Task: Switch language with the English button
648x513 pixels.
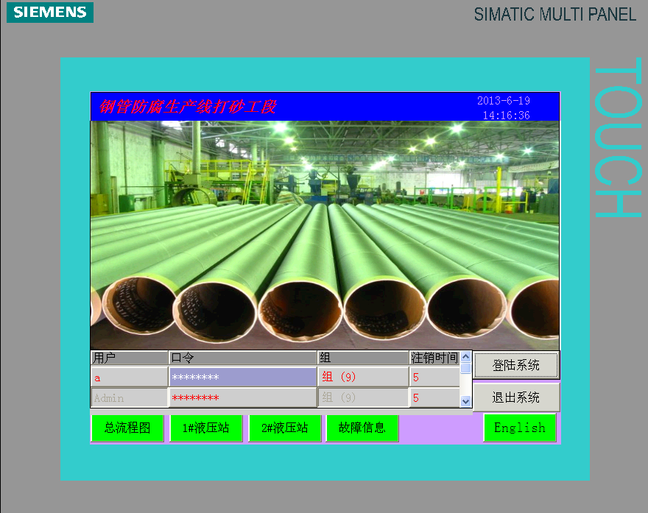Action: coord(519,428)
